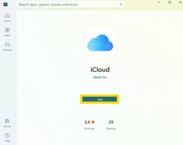This screenshot has width=183, height=145.
Task: Open the Help icon in sidebar
Action: pyautogui.click(x=7, y=138)
